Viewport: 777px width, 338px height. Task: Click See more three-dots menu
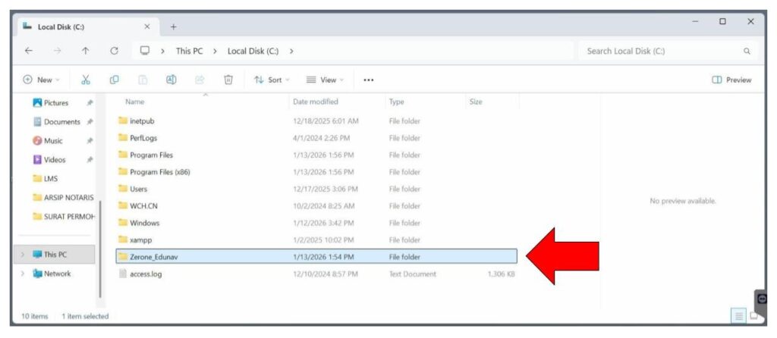369,80
